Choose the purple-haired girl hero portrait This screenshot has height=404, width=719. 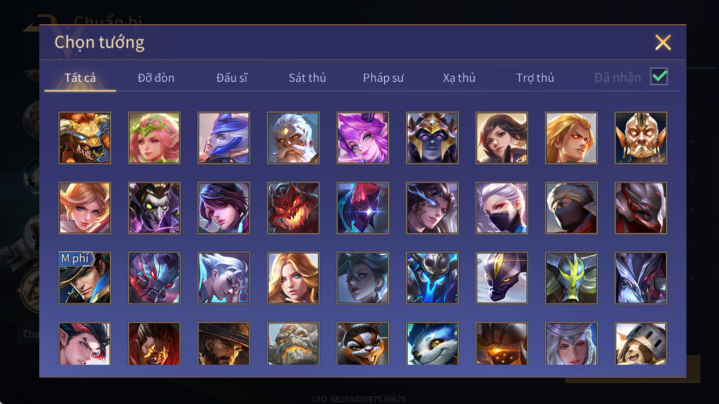point(363,138)
